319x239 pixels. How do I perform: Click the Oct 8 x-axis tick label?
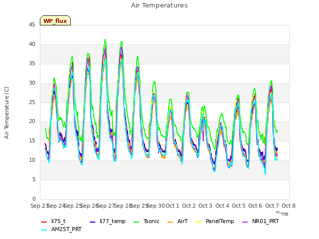pyautogui.click(x=289, y=206)
